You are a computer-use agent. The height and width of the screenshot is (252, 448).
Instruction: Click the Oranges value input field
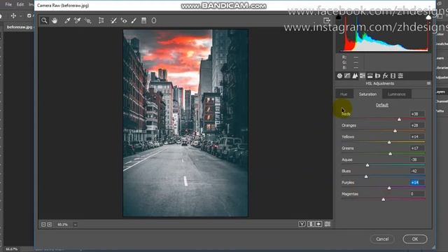pos(417,125)
